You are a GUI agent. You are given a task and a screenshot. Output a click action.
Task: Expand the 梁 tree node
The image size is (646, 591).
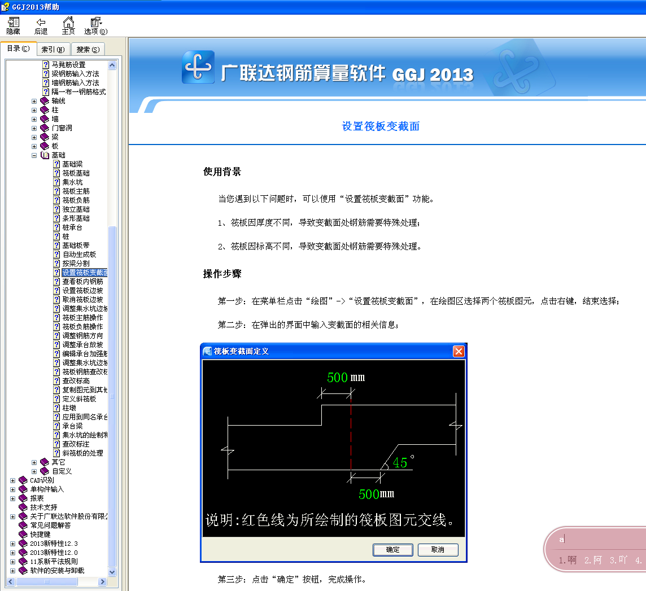pos(34,138)
